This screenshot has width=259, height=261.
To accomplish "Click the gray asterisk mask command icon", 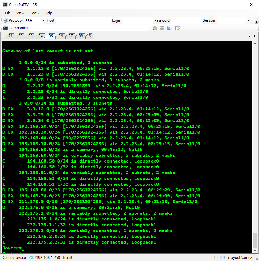I will [162, 28].
